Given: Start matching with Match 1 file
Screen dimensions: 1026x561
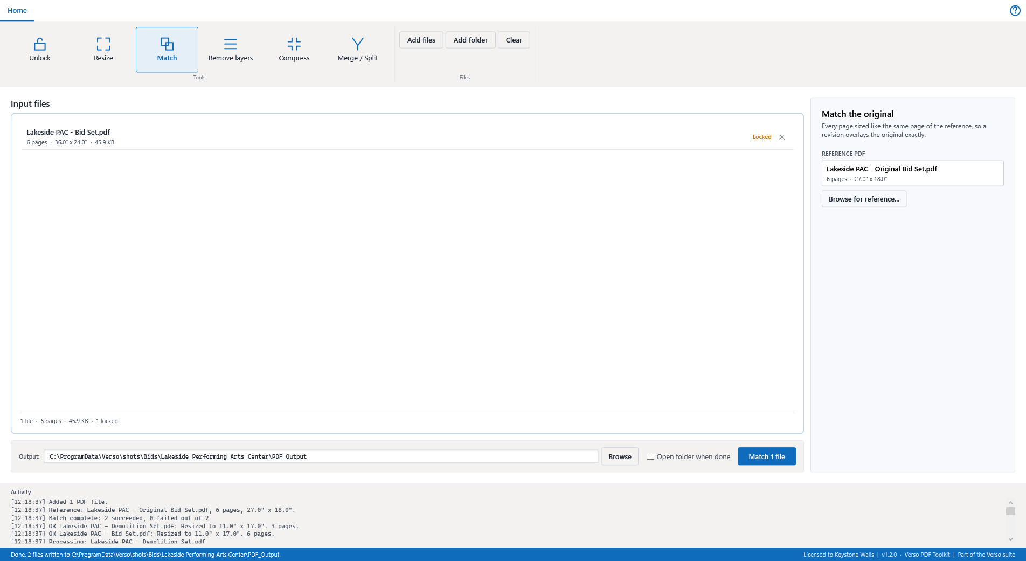Looking at the screenshot, I should pos(766,456).
